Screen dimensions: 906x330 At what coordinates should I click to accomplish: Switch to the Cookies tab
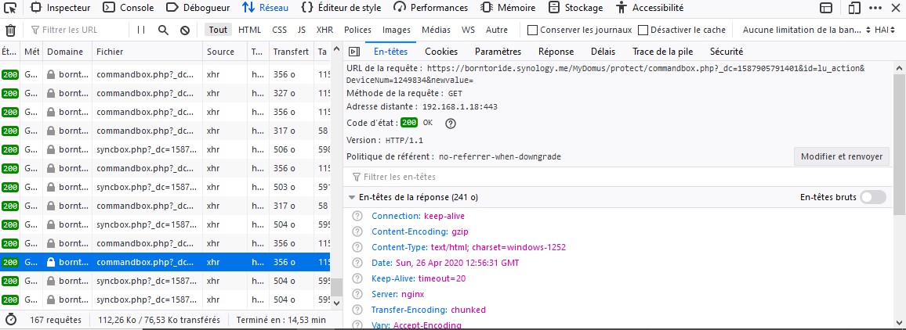coord(440,52)
